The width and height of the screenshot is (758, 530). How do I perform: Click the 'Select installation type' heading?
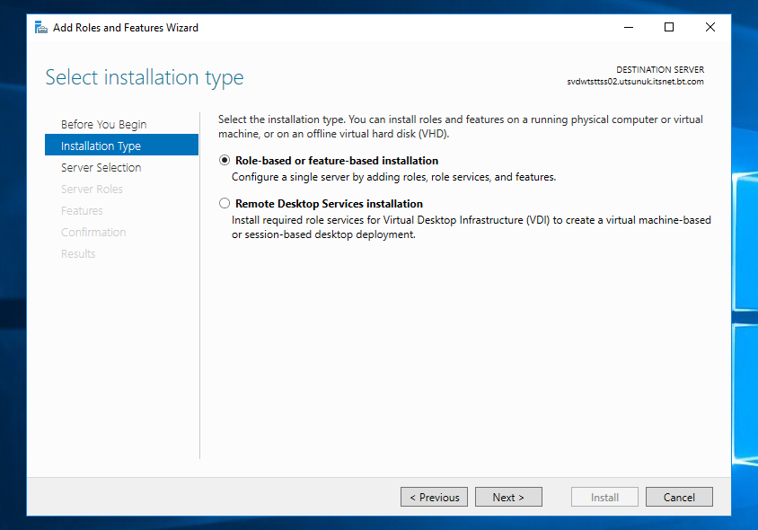[145, 77]
